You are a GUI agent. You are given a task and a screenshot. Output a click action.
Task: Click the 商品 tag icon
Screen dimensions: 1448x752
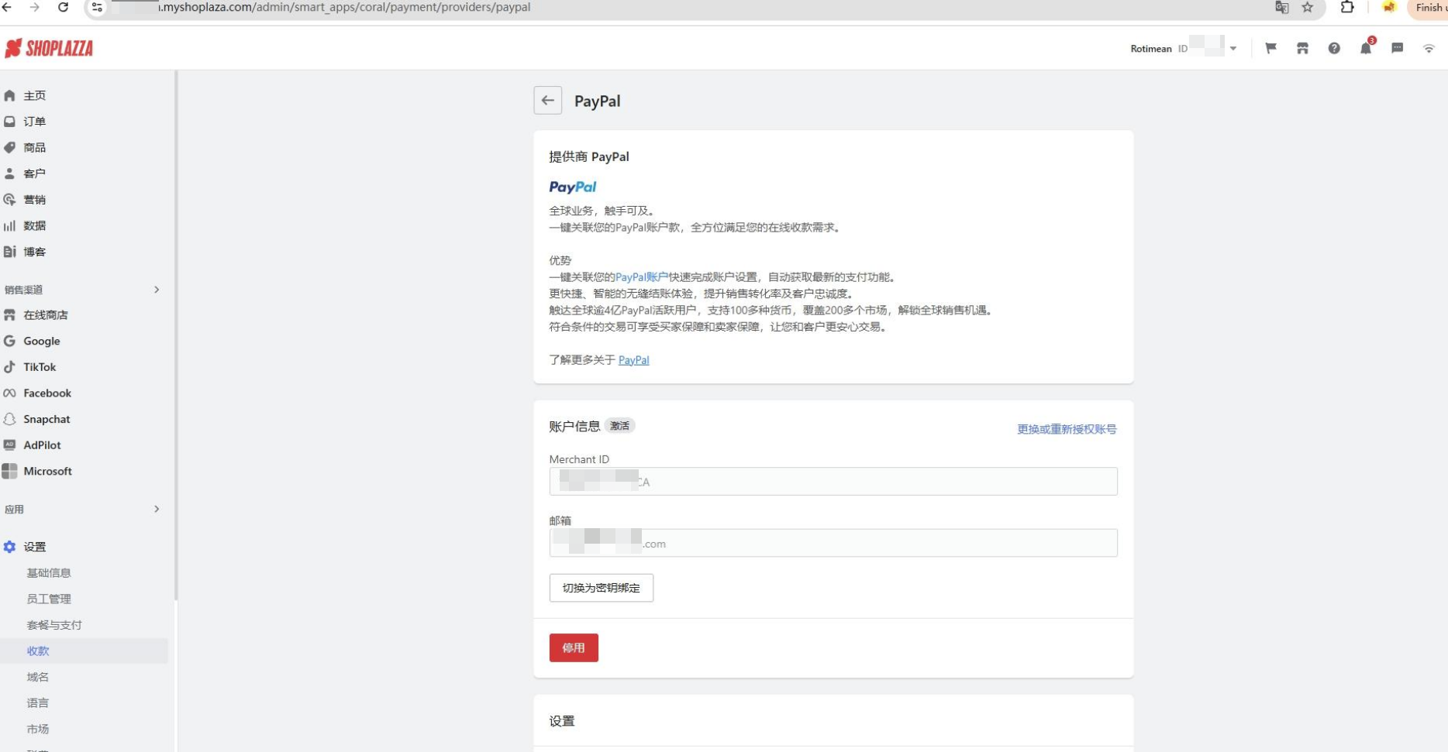[9, 147]
